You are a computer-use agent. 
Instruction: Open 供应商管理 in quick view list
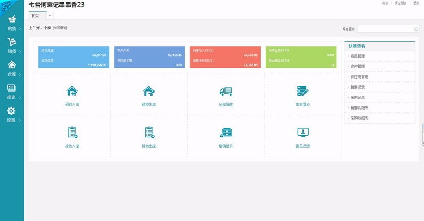[359, 76]
